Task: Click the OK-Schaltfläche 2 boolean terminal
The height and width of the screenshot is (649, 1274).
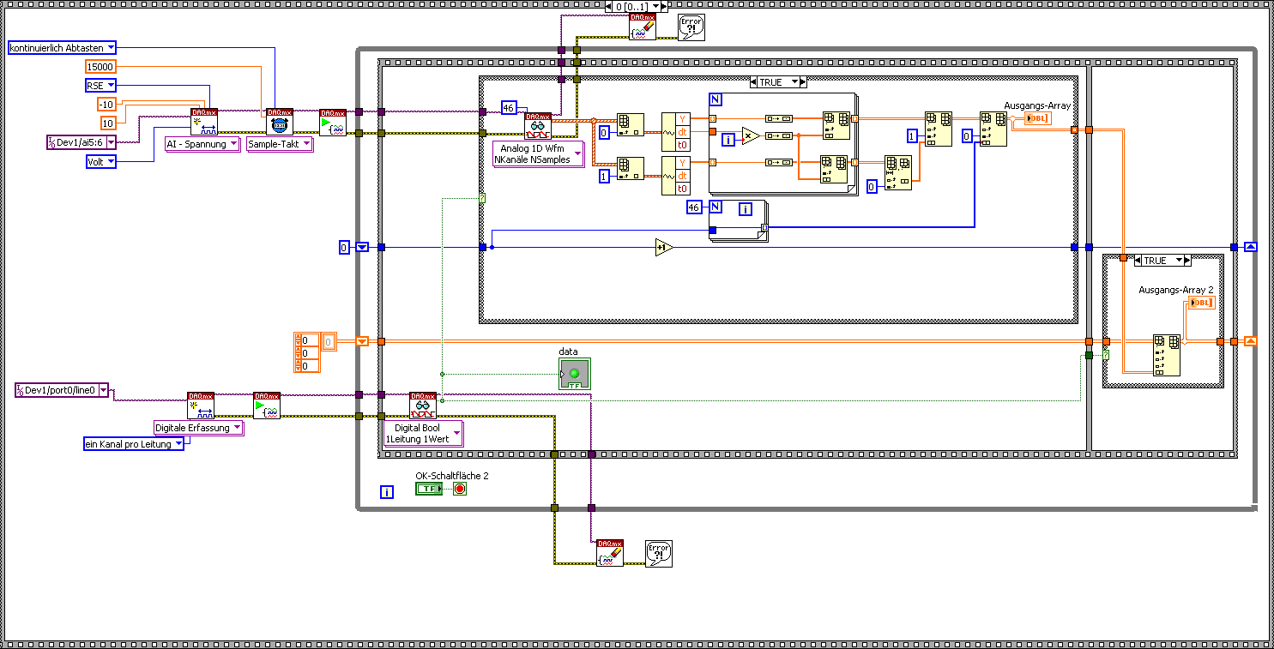Action: (x=429, y=489)
